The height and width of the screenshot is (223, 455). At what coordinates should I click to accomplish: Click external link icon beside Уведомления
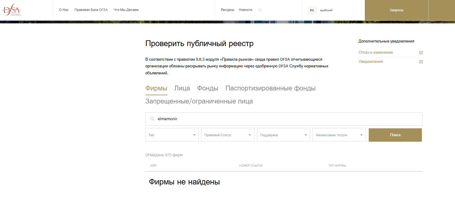[421, 62]
